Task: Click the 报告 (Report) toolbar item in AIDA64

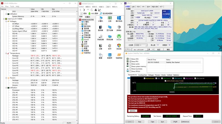Action: tap(84, 13)
